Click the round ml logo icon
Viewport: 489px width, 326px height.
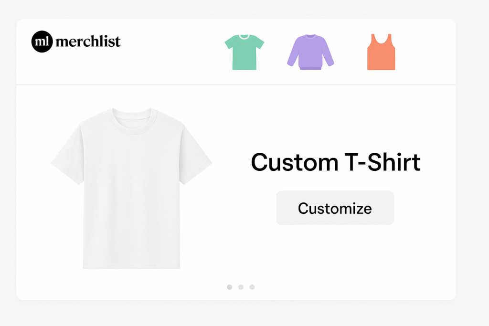click(x=42, y=42)
